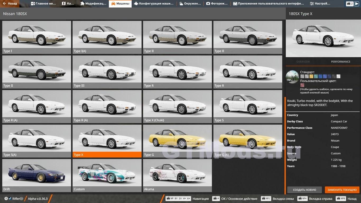Pick the yellow standard color swatch
This screenshot has height=203, width=361.
(x=312, y=76)
